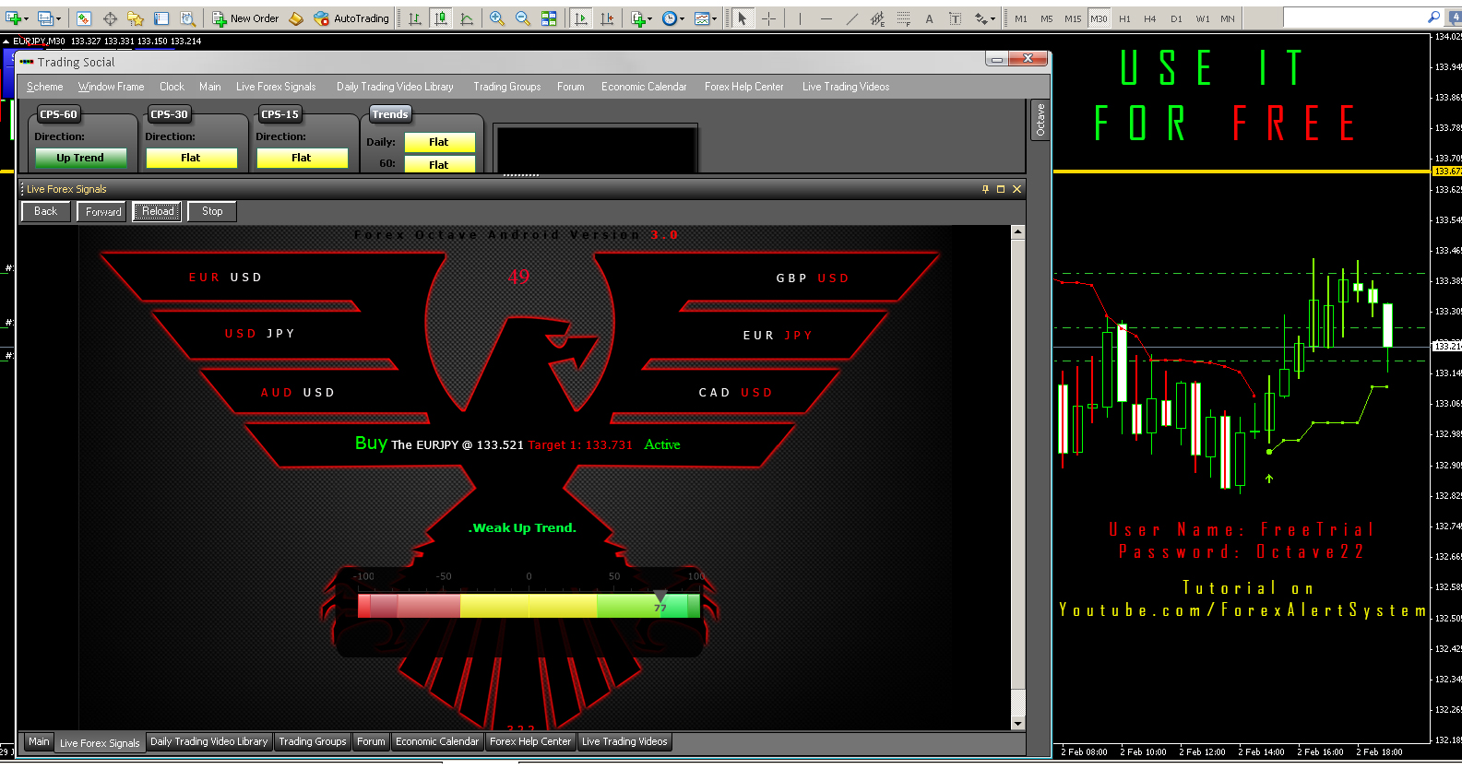Switch chart to line chart
1462x769 pixels.
(467, 18)
